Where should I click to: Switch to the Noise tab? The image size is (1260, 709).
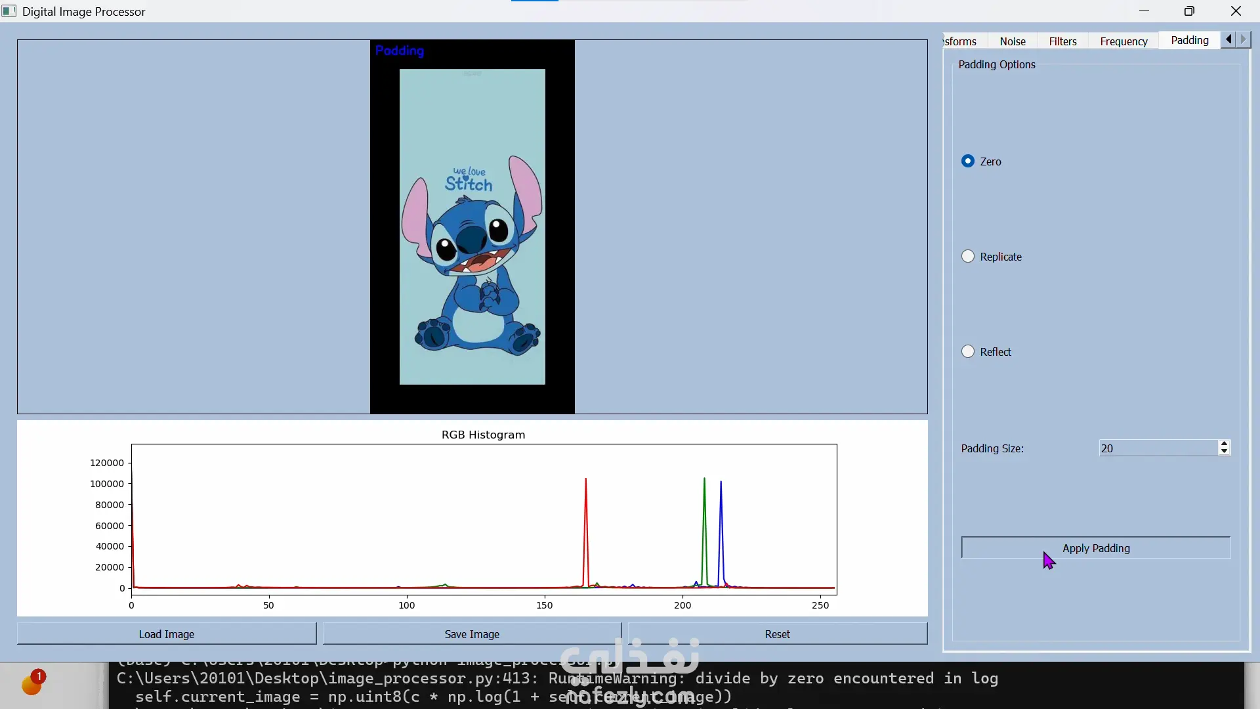tap(1012, 41)
